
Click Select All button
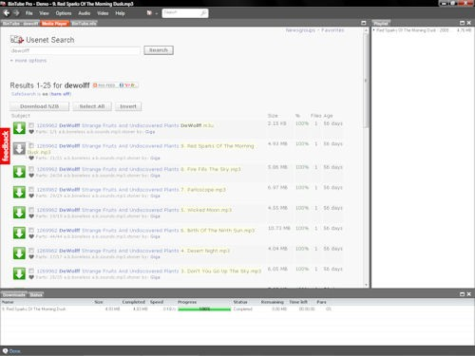[x=92, y=106]
